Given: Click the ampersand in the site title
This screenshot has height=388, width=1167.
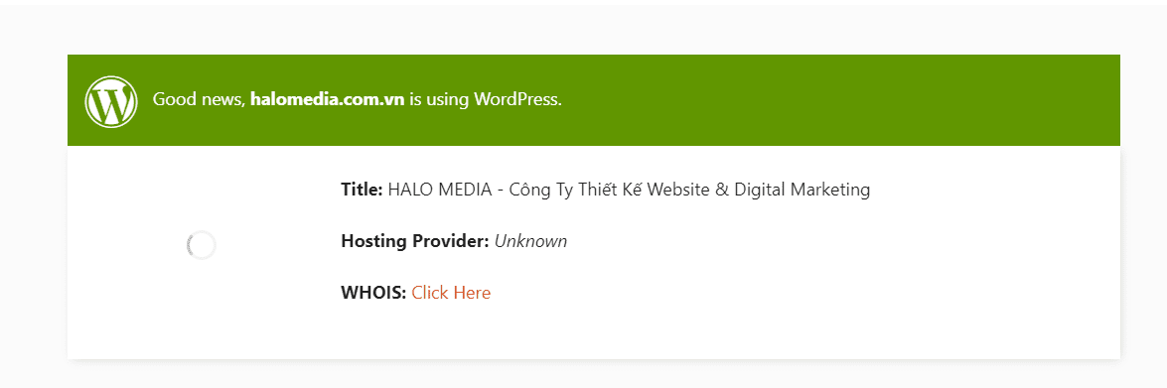Looking at the screenshot, I should tap(721, 190).
